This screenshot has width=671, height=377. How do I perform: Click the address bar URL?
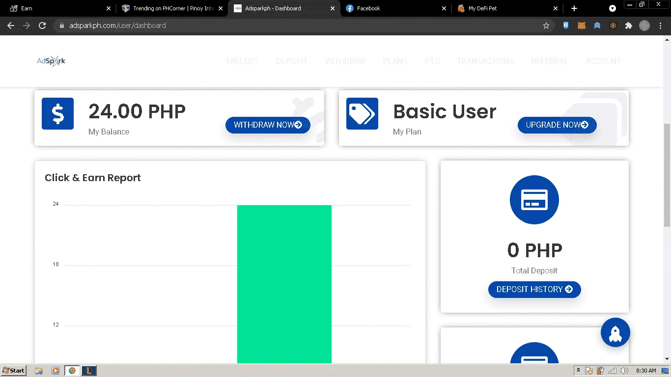(118, 26)
